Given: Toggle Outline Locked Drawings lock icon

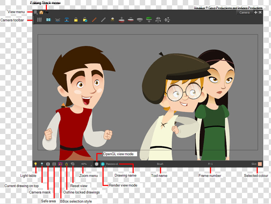Looking at the screenshot, I should tap(66, 164).
